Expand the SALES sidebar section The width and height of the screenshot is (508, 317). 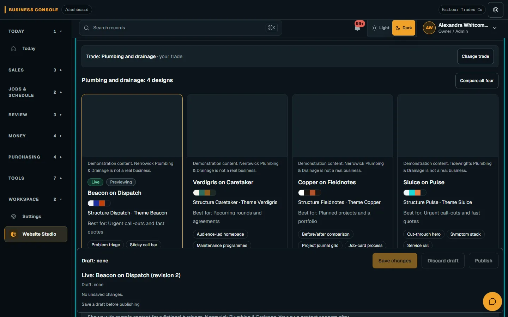coord(36,70)
